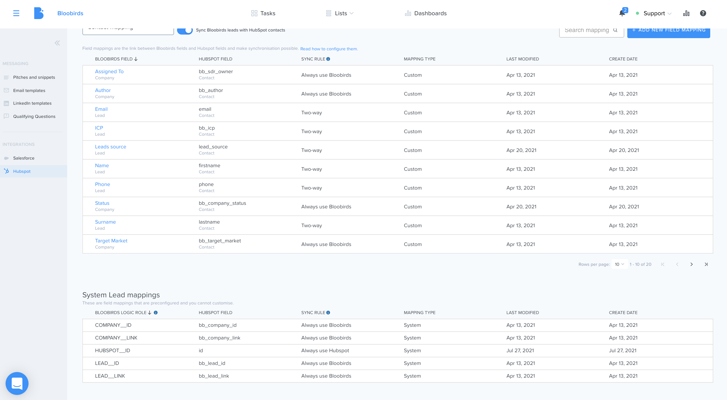Screen dimensions: 727x400
Task: Open the Name field mapping
Action: 102,166
